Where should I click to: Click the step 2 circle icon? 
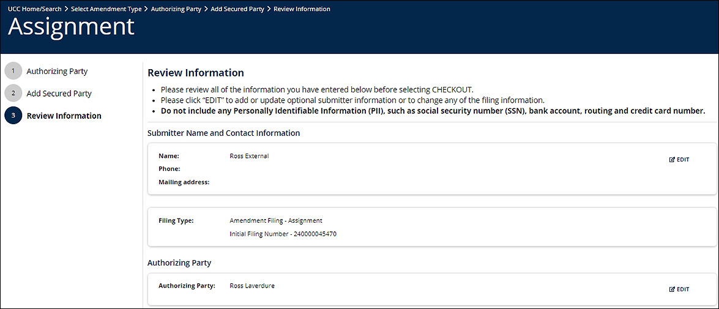pos(13,94)
